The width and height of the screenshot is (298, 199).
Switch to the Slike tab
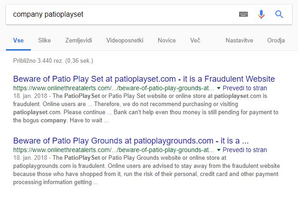(x=44, y=40)
